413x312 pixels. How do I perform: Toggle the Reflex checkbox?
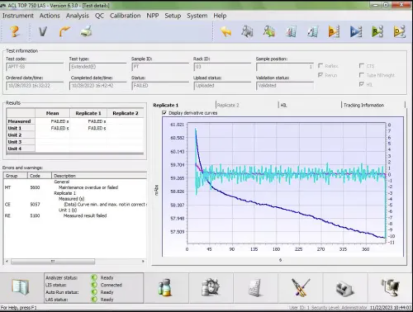(320, 66)
